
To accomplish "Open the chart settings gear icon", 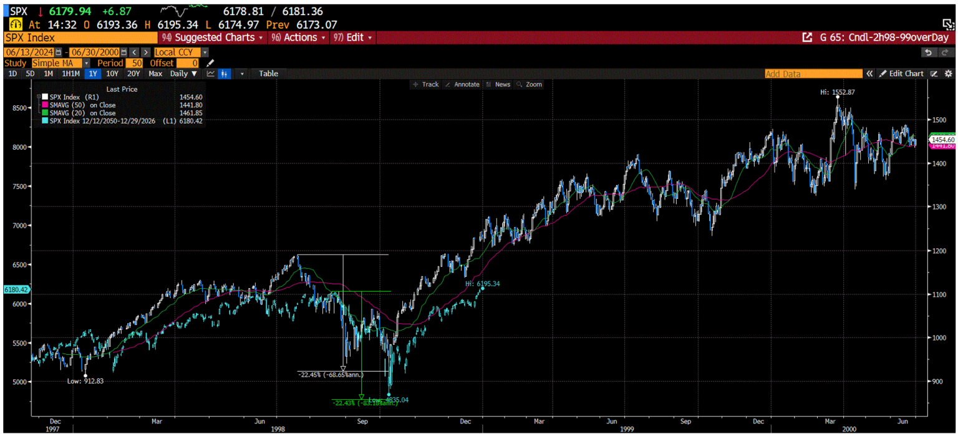I will [948, 74].
